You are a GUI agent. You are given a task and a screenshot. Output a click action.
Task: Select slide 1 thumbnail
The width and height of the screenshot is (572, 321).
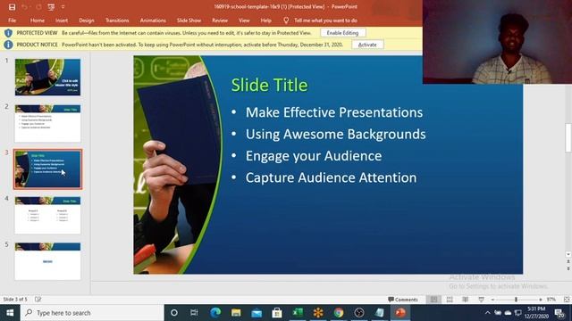point(47,78)
